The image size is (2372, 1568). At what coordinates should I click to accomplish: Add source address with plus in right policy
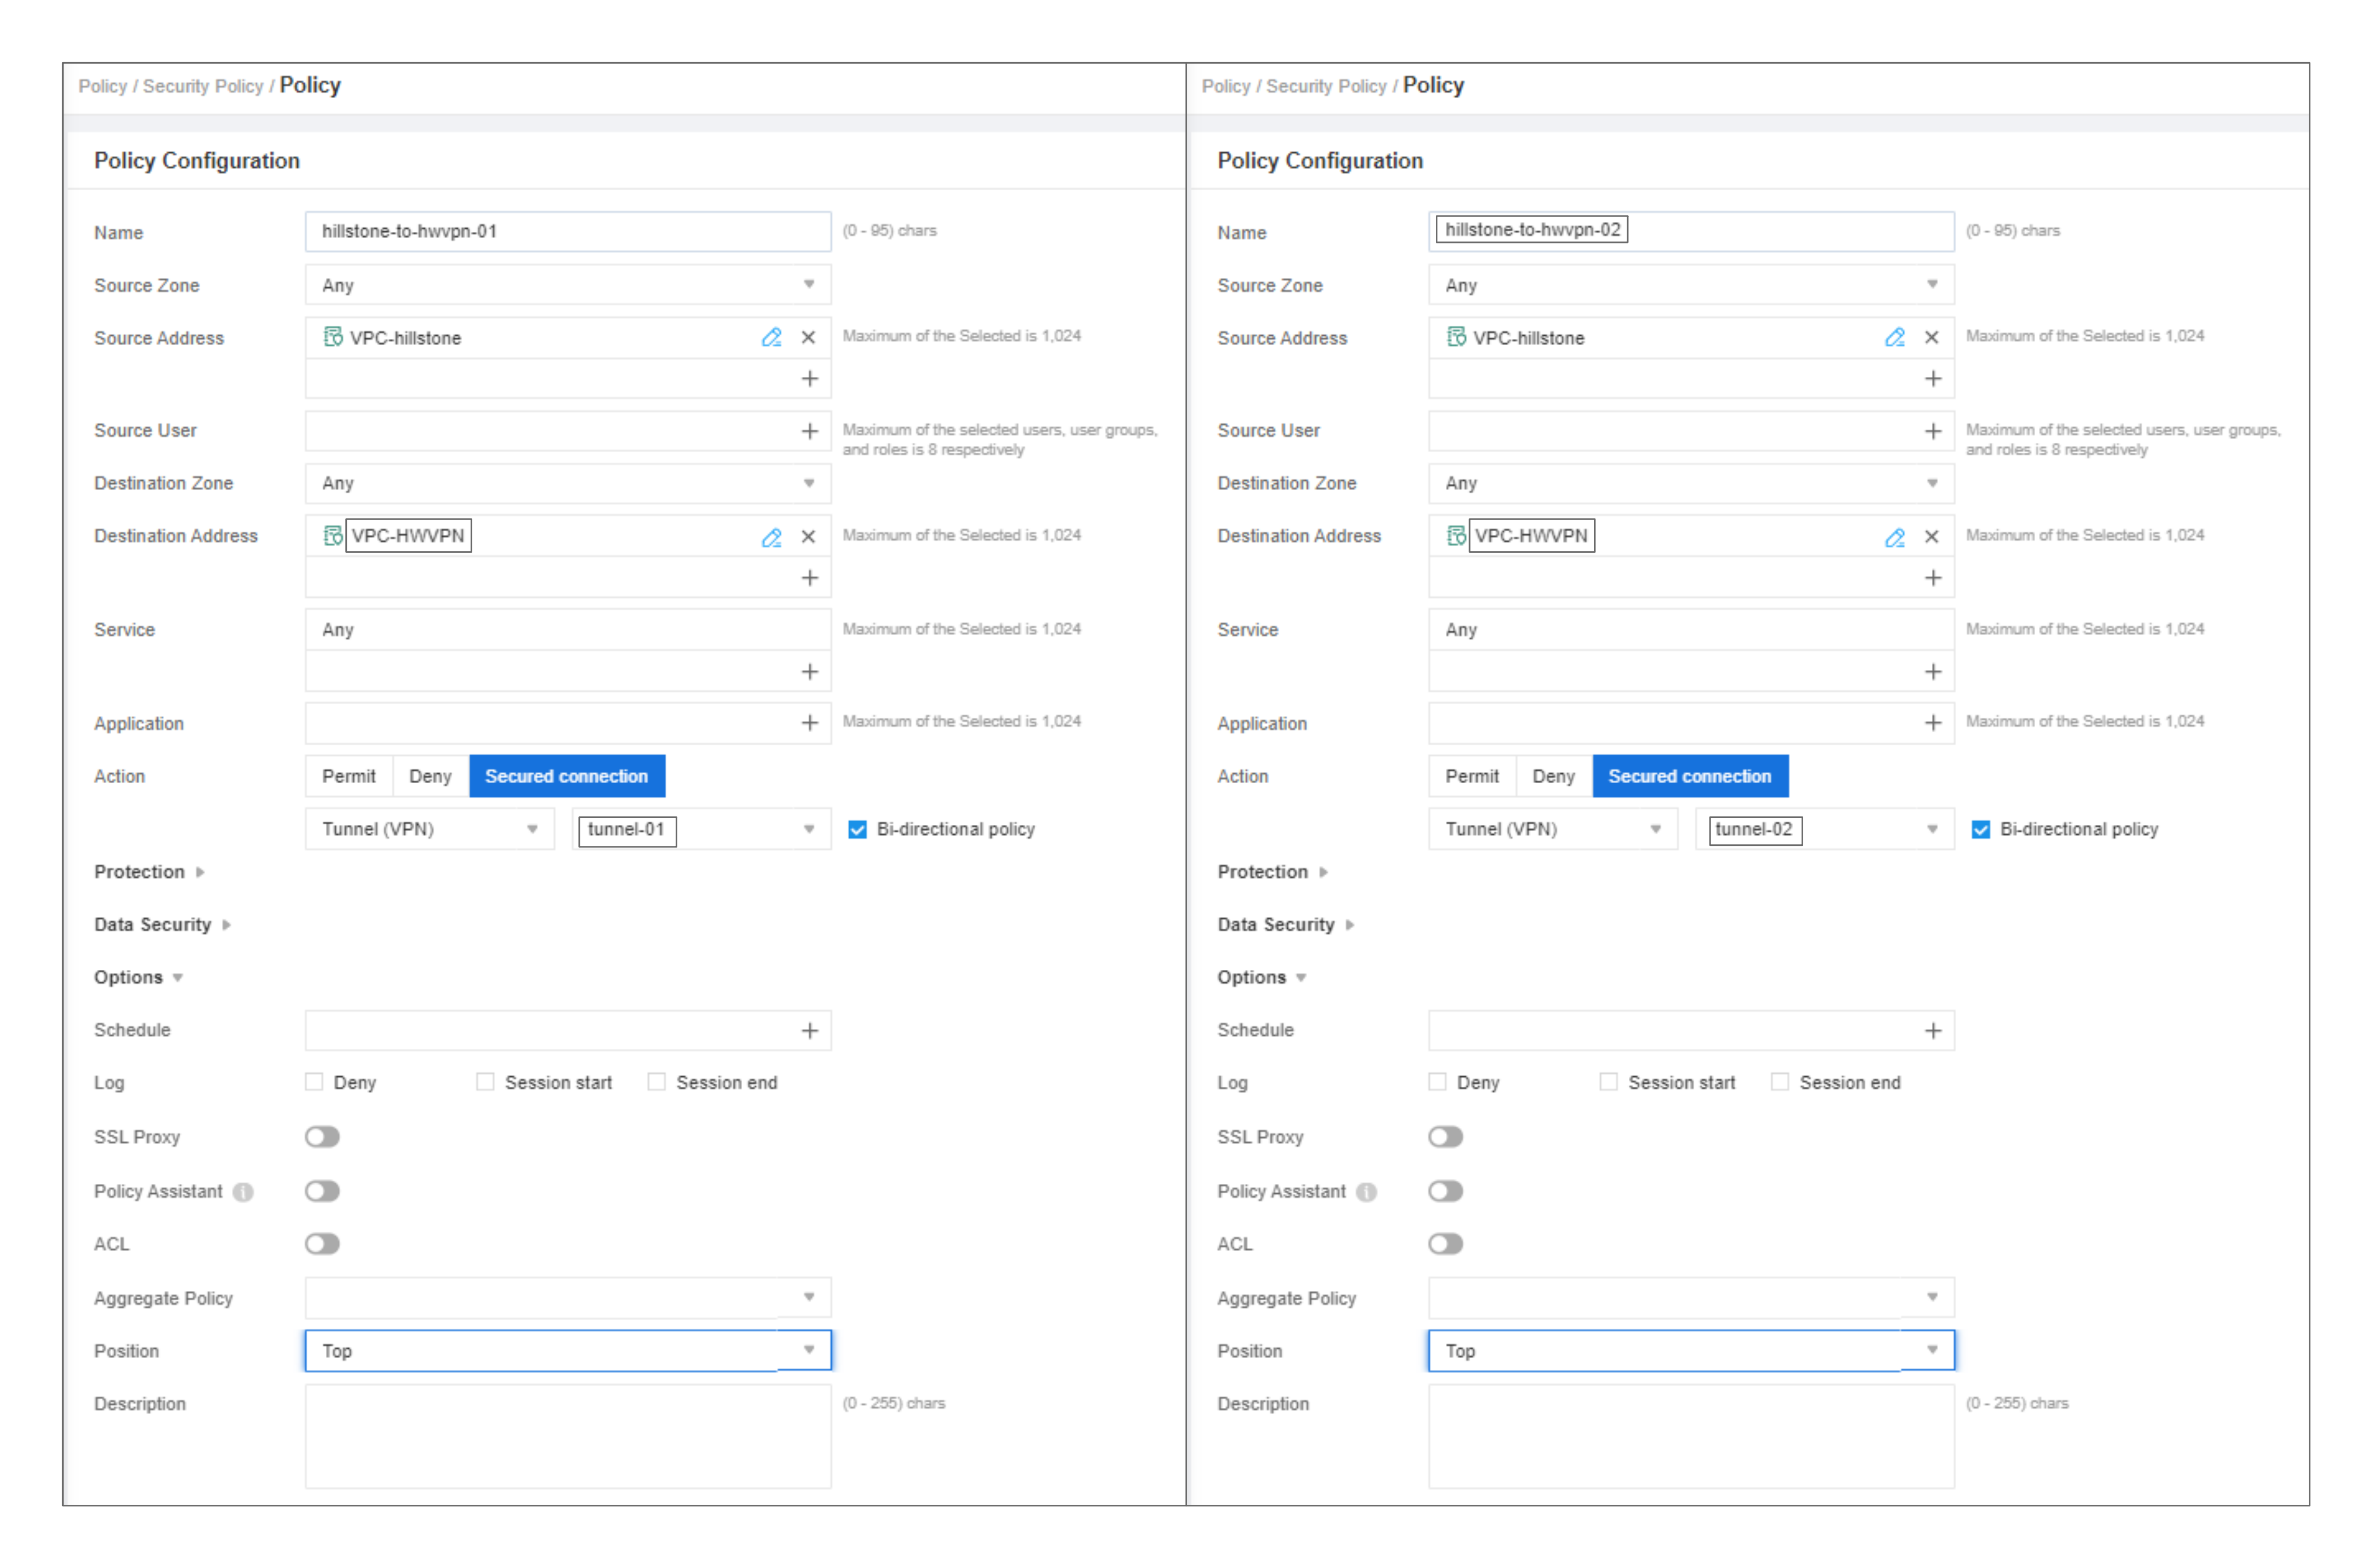point(1932,379)
